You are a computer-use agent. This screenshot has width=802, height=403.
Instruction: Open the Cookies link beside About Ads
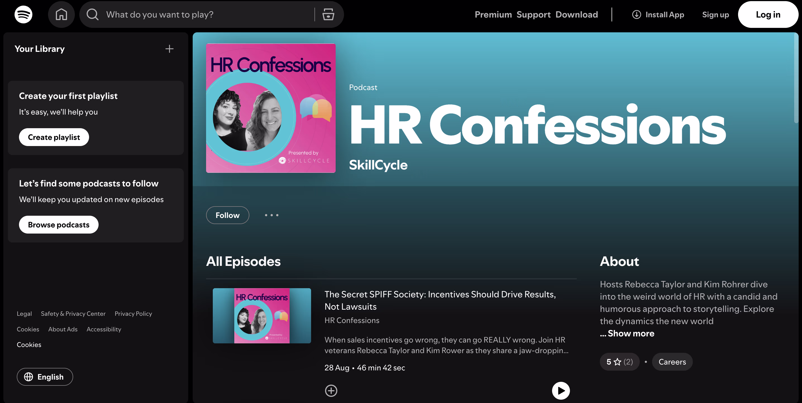pyautogui.click(x=28, y=329)
